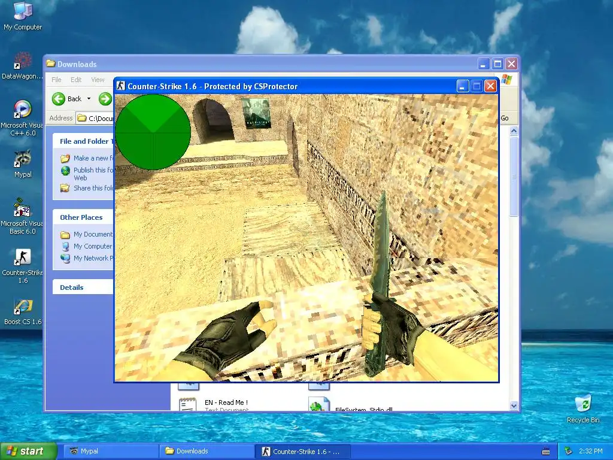Select the FileSystem_Stdio.dll file

pos(363,410)
